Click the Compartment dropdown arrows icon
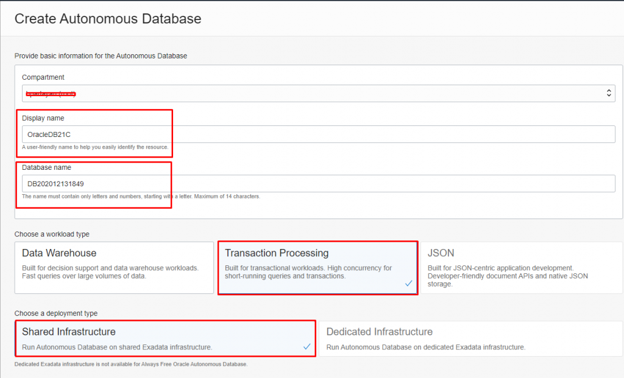Image resolution: width=624 pixels, height=378 pixels. click(x=609, y=93)
